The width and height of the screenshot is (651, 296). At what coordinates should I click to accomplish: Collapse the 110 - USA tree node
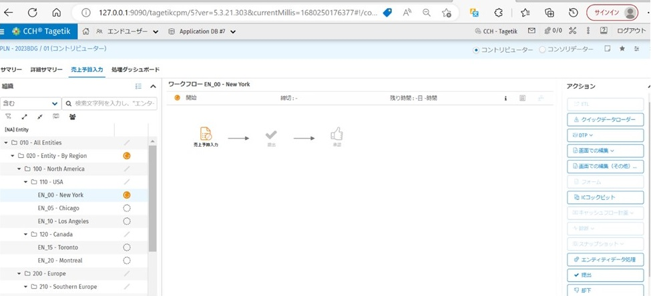coord(26,182)
